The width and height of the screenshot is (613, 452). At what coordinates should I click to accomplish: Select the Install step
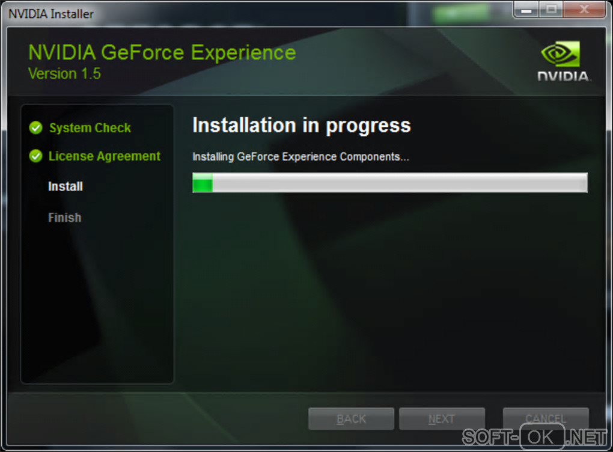click(66, 186)
